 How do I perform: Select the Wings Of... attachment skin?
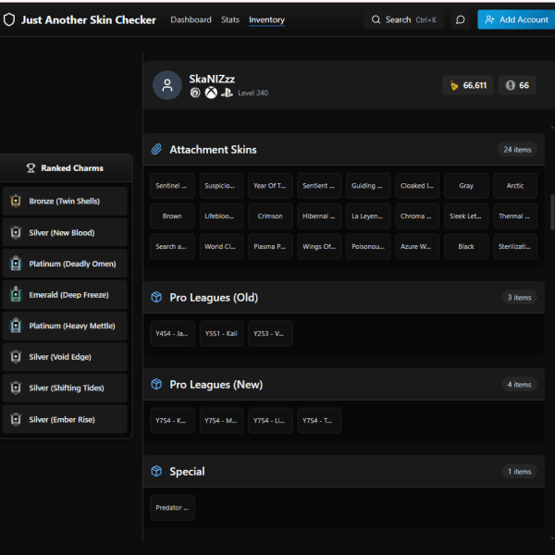tap(319, 247)
